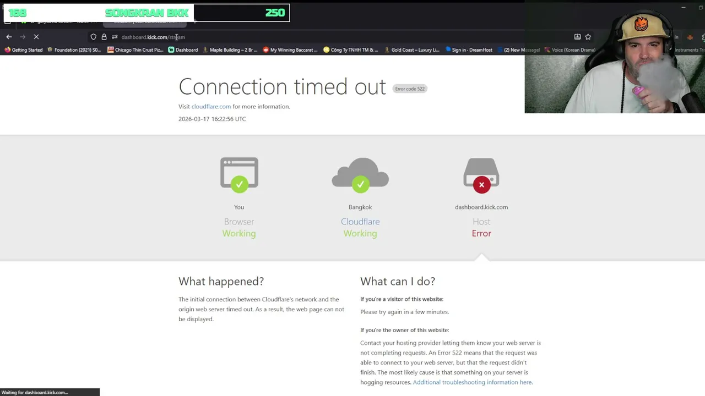Open the Foundation (2021) bookmark
Image resolution: width=705 pixels, height=396 pixels.
click(74, 50)
